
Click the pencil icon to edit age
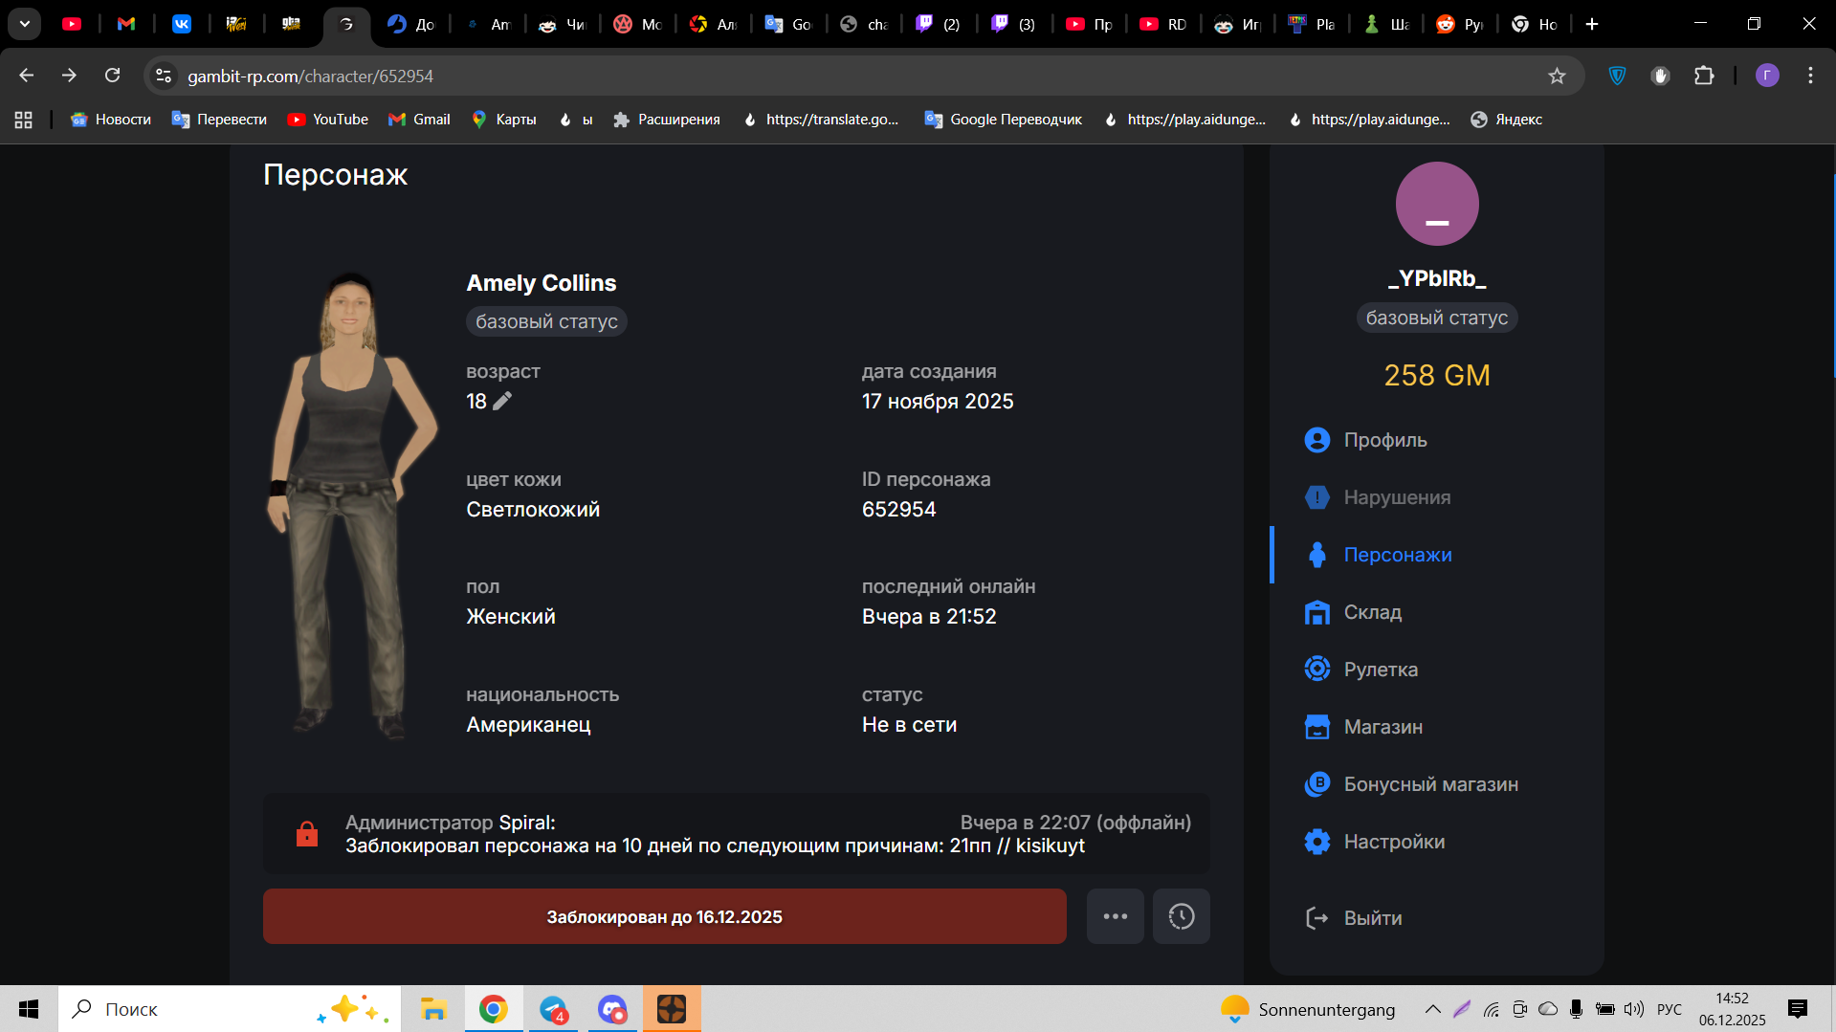(502, 402)
